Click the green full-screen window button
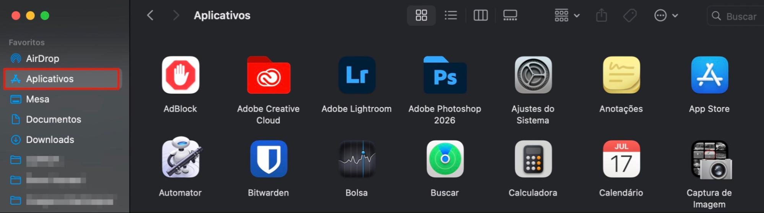Image resolution: width=764 pixels, height=213 pixels. pyautogui.click(x=45, y=16)
